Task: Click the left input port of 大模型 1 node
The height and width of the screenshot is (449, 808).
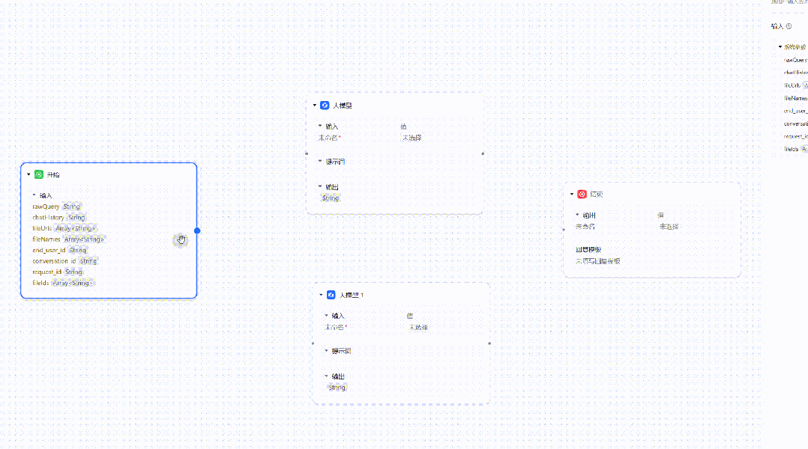Action: (313, 343)
